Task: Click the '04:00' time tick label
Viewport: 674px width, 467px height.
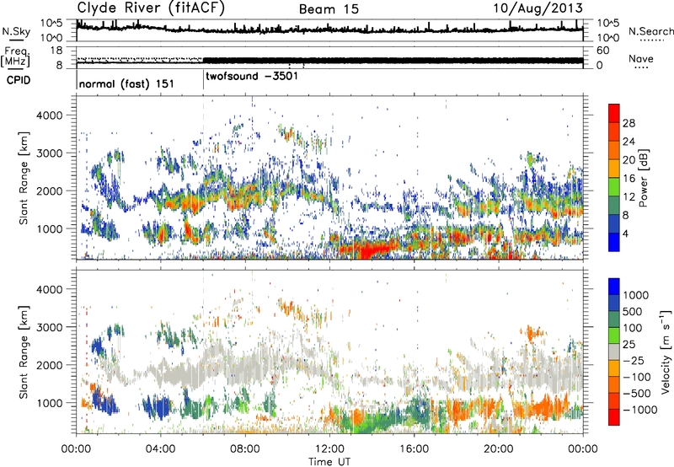Action: (161, 448)
